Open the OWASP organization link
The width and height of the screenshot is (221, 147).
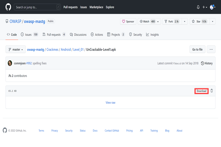(15, 21)
